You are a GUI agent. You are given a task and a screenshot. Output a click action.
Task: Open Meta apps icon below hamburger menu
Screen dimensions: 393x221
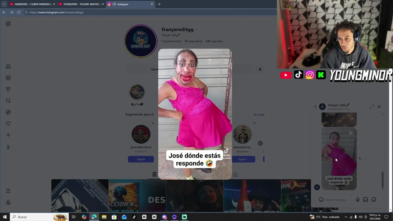click(8, 202)
